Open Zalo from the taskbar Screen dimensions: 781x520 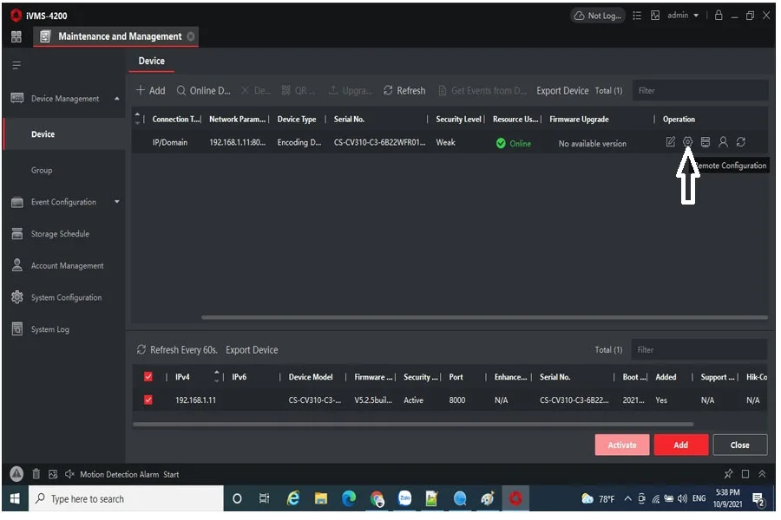pos(405,498)
